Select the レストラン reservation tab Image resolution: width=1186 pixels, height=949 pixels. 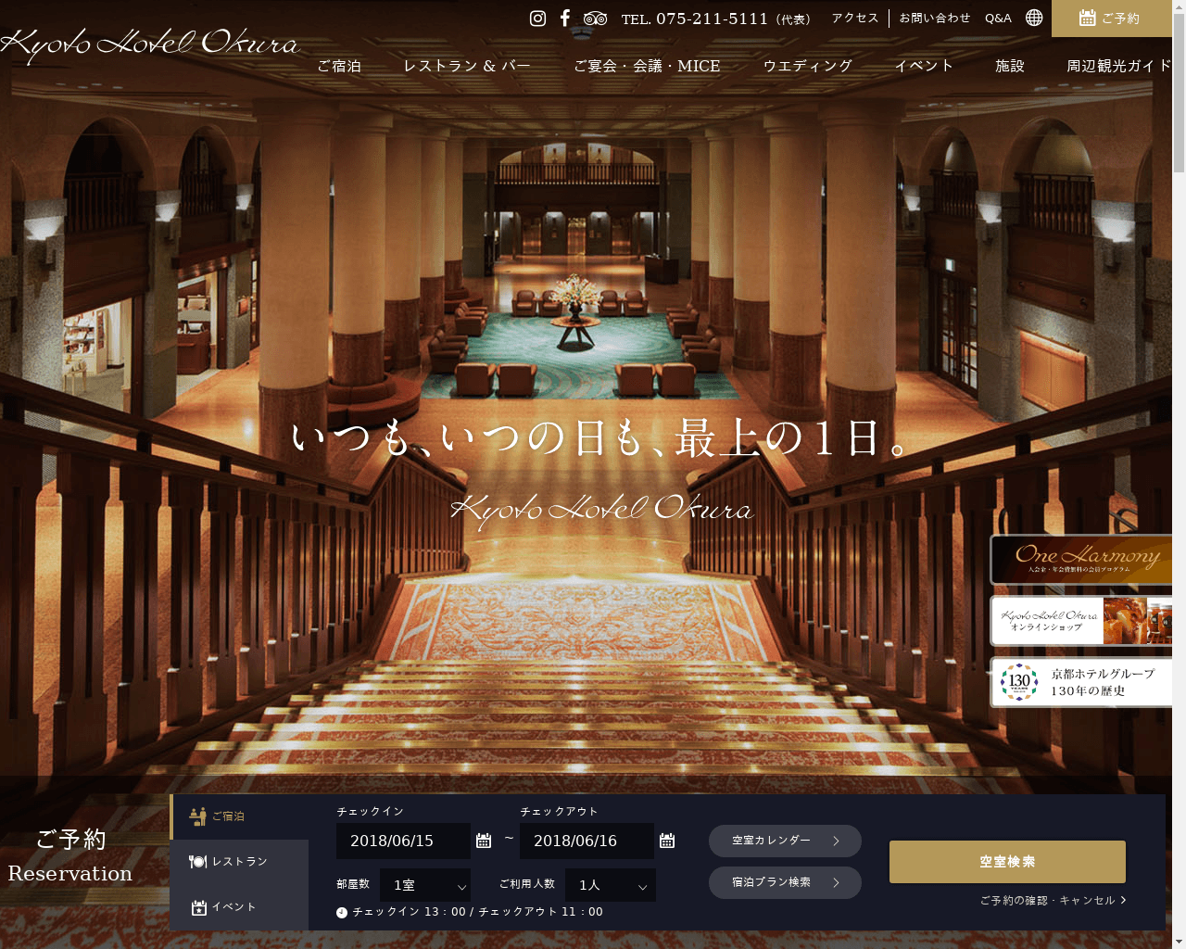239,862
